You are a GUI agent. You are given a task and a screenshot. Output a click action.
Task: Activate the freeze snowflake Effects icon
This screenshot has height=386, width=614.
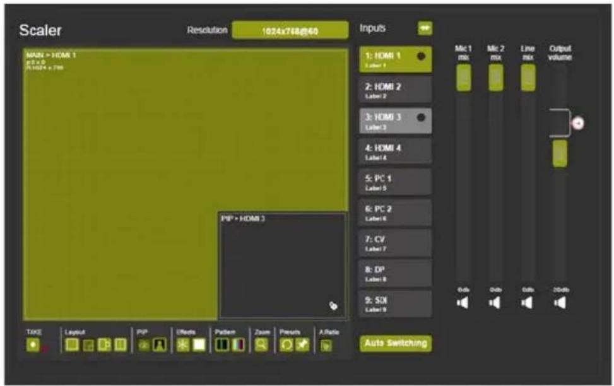point(183,345)
